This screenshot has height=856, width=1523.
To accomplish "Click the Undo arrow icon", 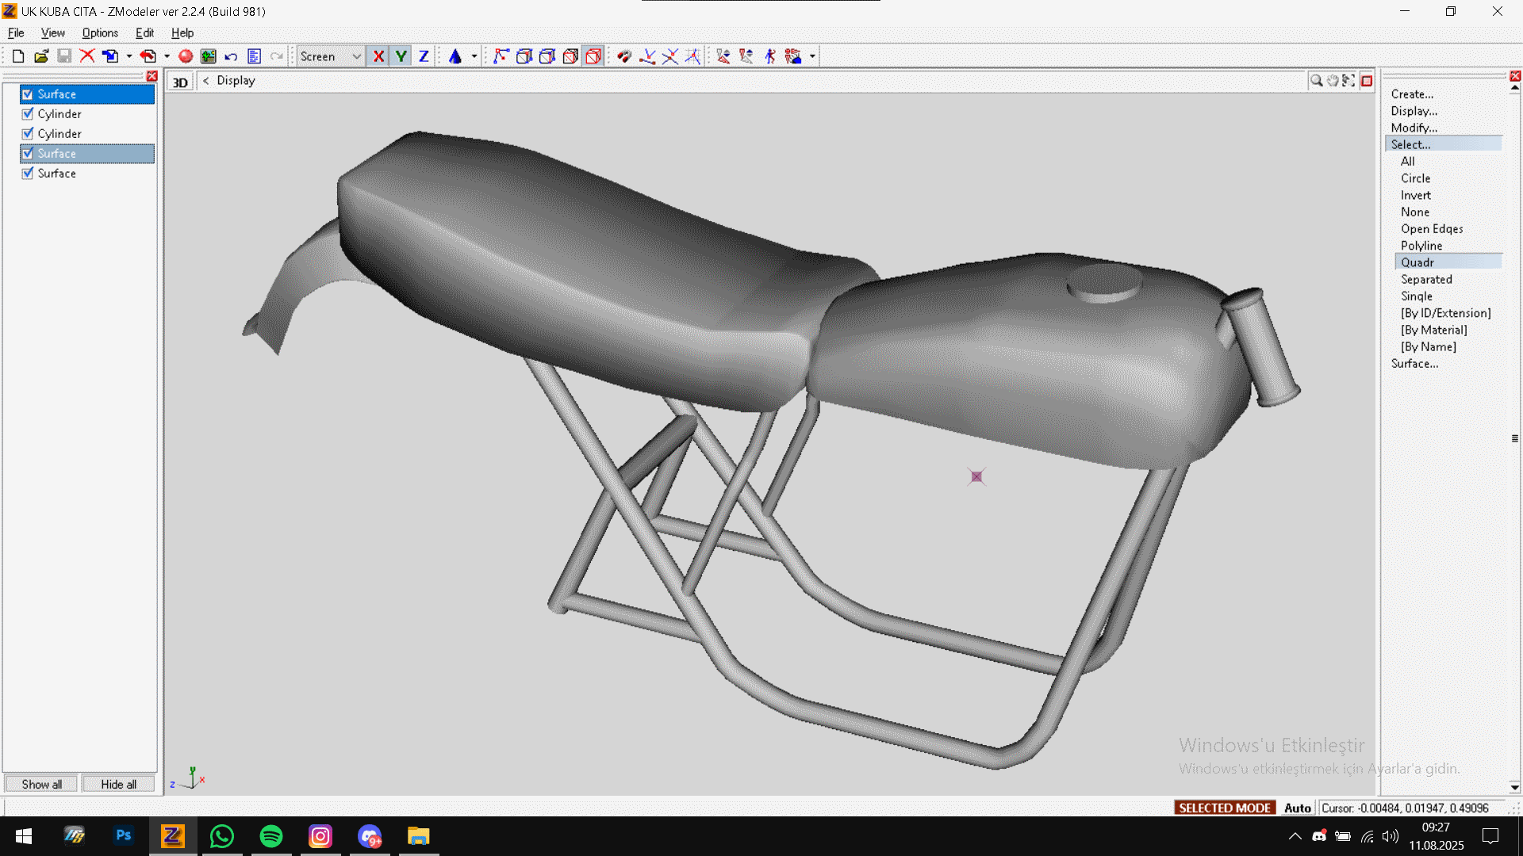I will [231, 56].
